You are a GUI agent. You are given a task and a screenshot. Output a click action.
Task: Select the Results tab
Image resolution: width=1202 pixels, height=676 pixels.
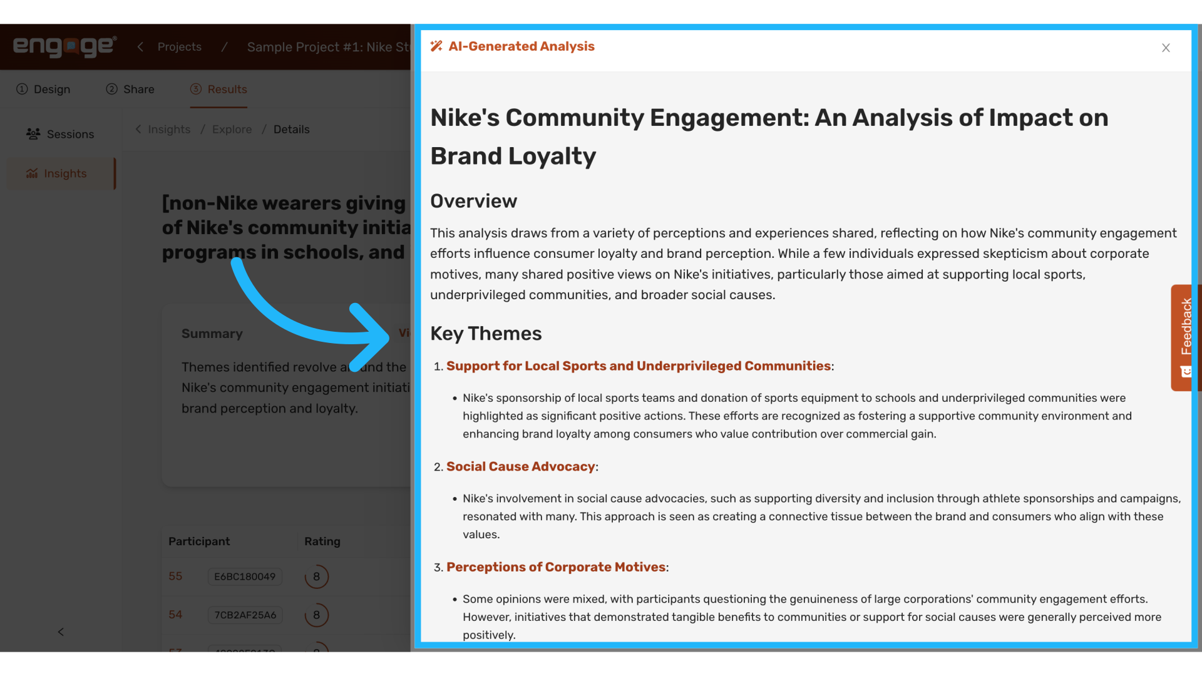[x=218, y=90]
